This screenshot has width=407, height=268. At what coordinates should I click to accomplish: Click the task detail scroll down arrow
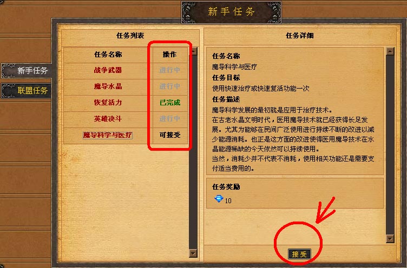click(x=390, y=238)
